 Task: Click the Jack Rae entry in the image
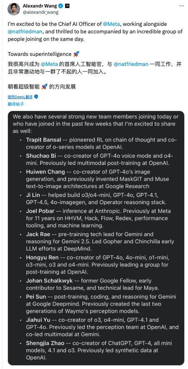tap(100, 241)
